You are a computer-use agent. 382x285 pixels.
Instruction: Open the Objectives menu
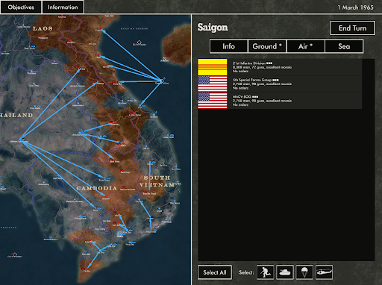pyautogui.click(x=21, y=7)
